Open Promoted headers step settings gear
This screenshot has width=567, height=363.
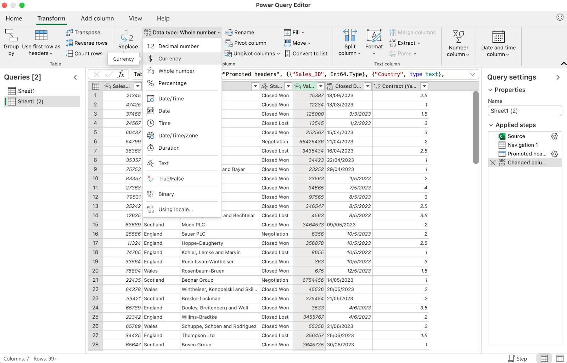pos(555,154)
